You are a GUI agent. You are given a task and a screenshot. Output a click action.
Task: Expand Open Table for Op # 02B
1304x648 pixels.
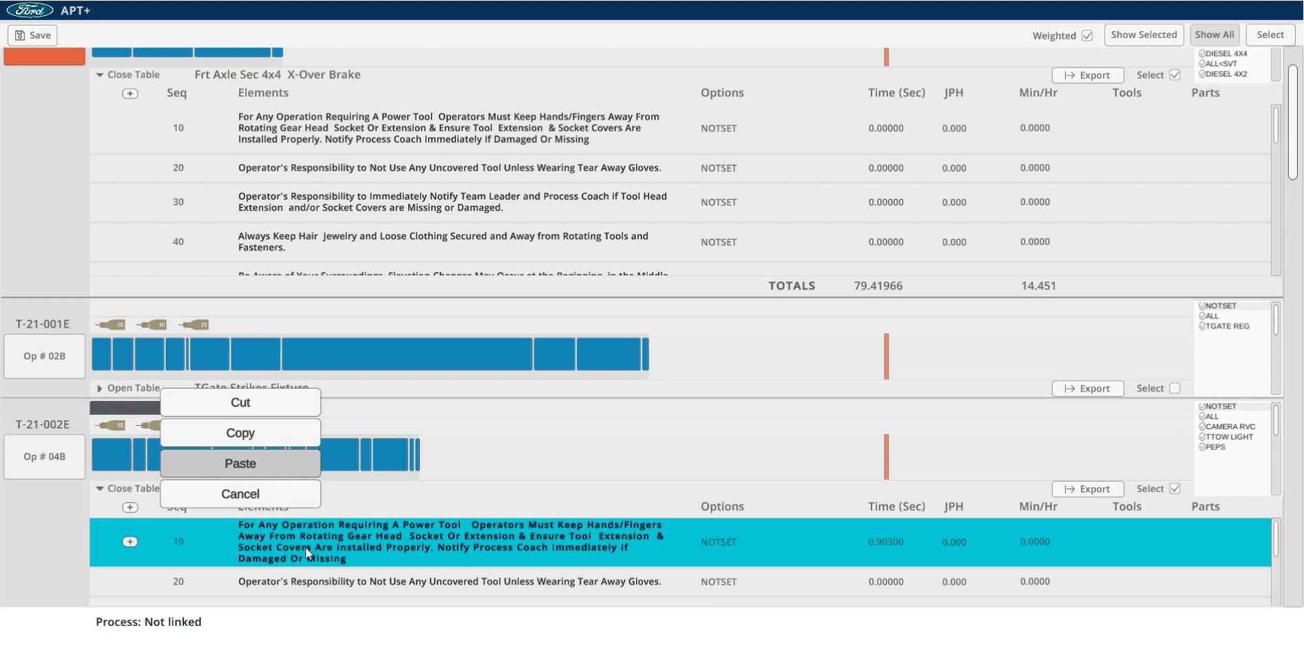100,389
